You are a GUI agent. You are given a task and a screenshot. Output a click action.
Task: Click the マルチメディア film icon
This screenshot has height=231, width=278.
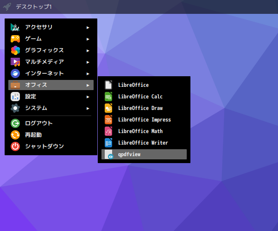[x=15, y=62]
